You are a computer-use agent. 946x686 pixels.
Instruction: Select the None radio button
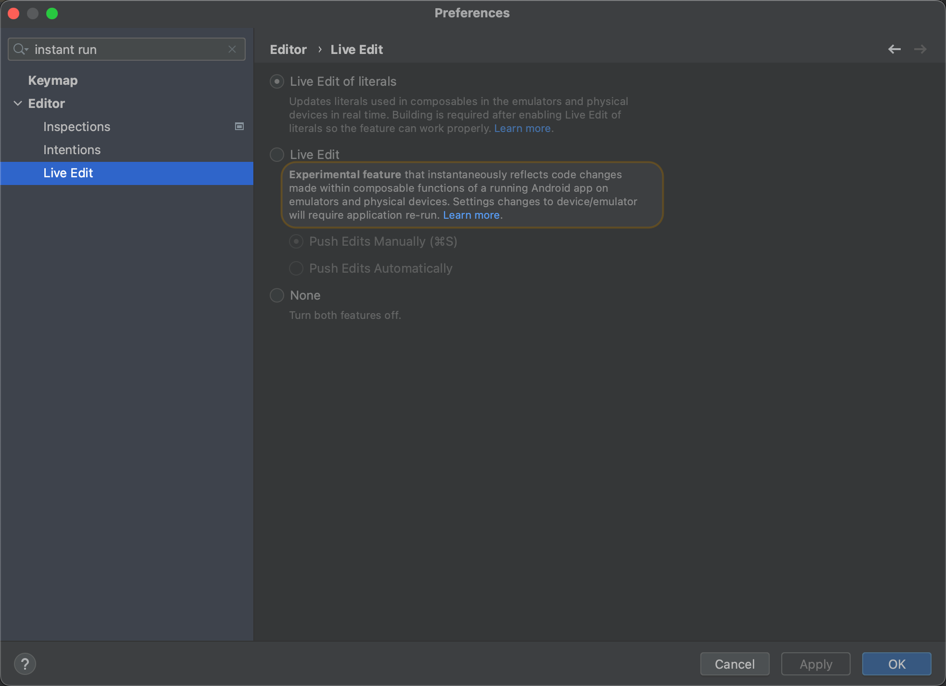[x=277, y=295]
